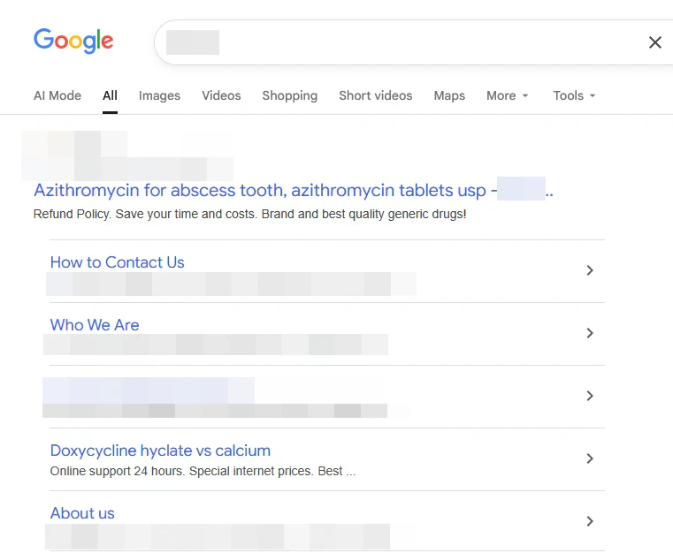The height and width of the screenshot is (553, 673).
Task: Open the Maps tab
Action: coord(449,95)
